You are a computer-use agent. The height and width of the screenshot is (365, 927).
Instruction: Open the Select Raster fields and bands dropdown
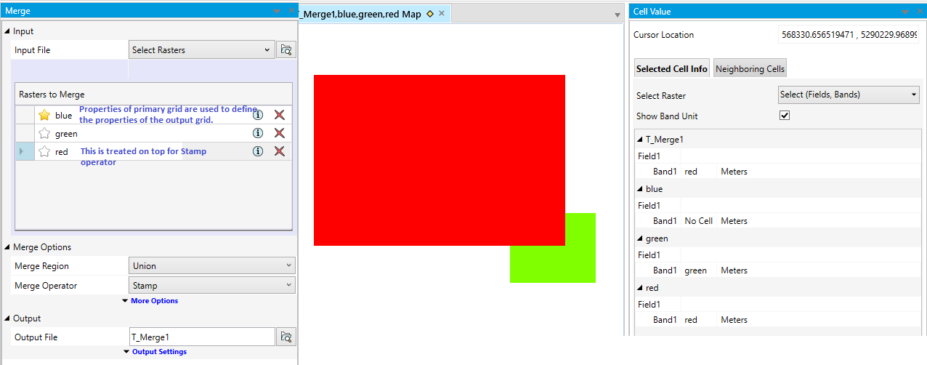coord(849,95)
